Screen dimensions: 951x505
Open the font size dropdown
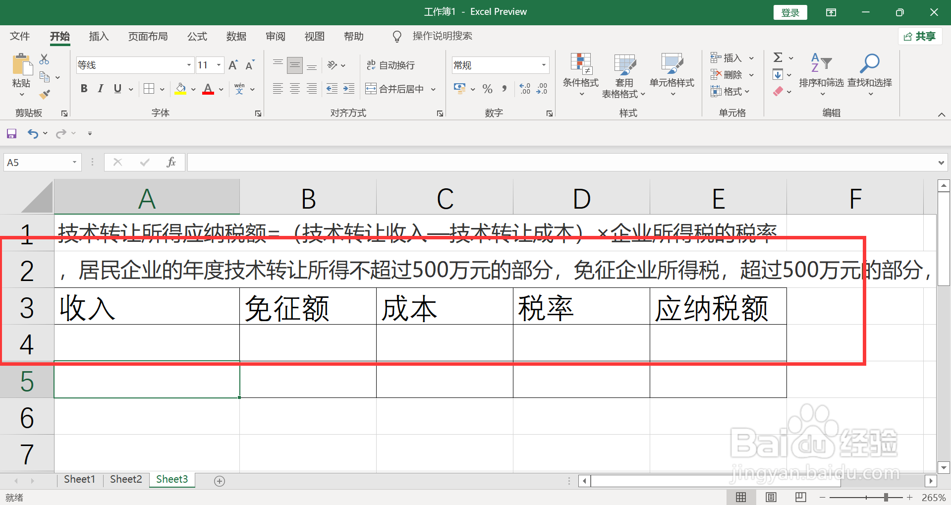tap(218, 65)
